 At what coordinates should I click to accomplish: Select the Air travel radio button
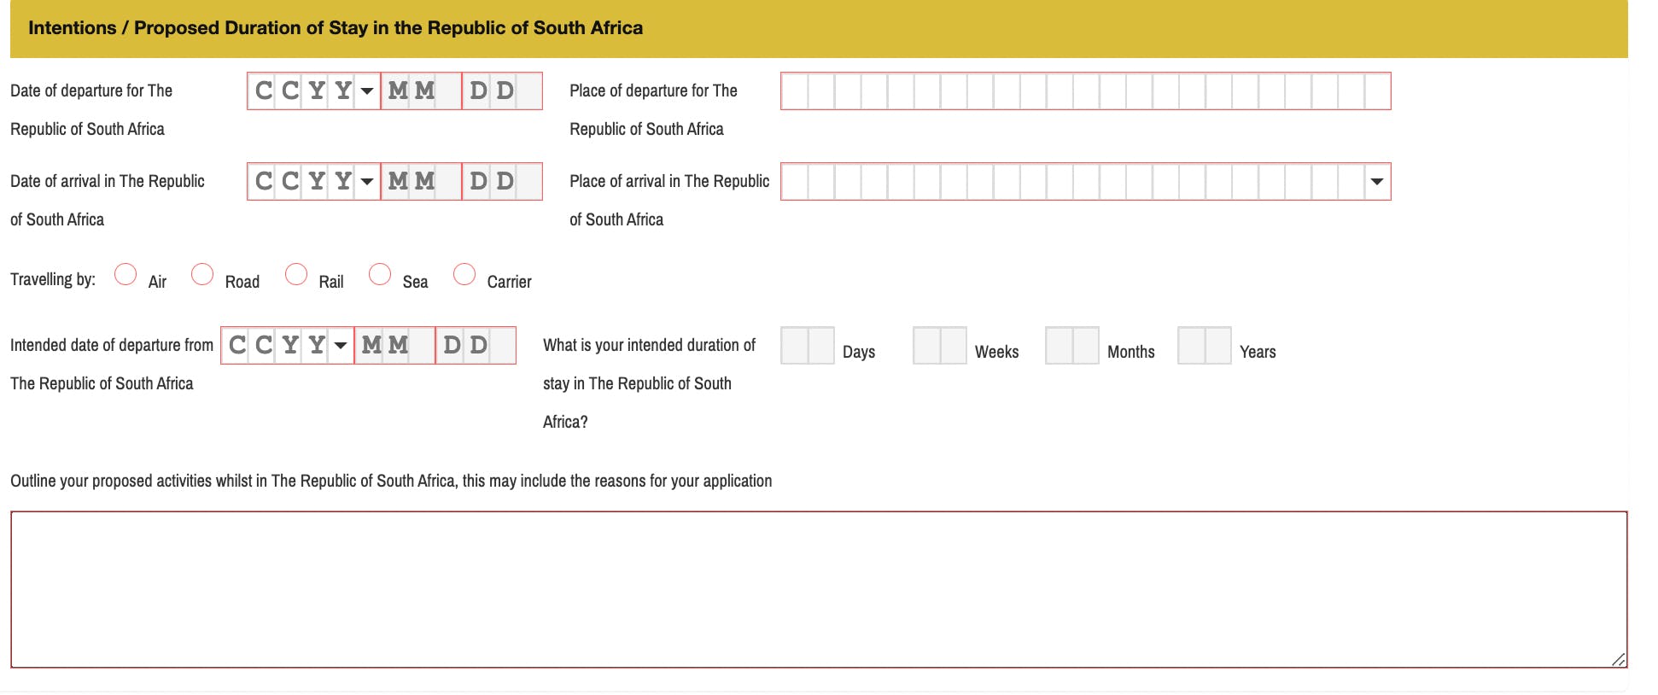click(126, 274)
